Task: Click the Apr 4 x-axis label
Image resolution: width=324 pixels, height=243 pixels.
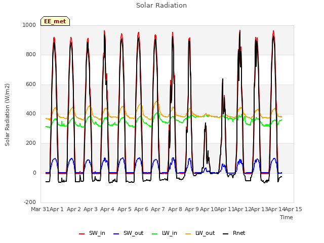Action: [x=107, y=209]
